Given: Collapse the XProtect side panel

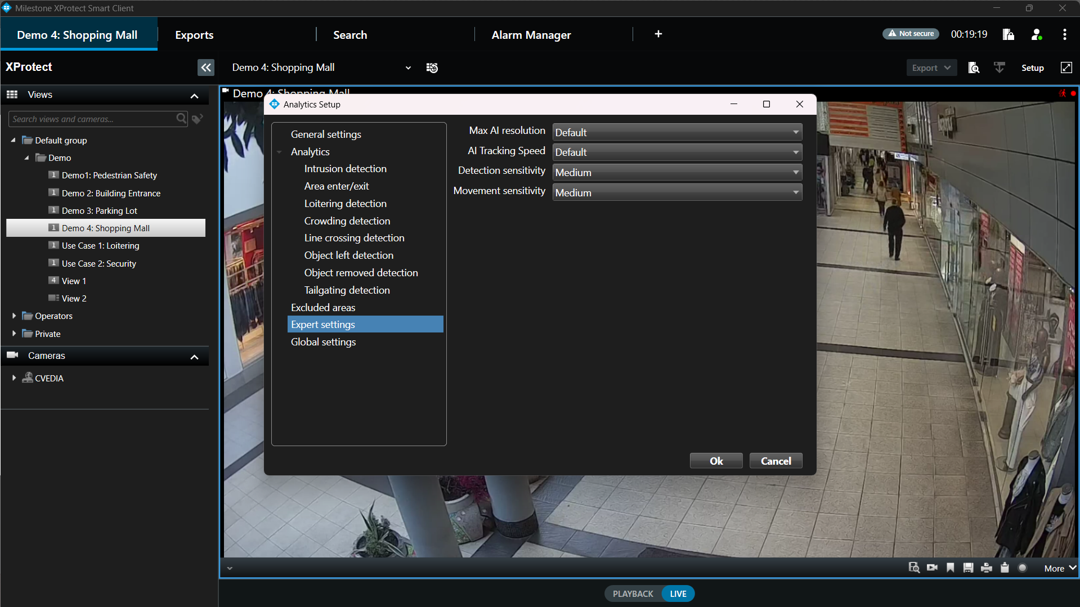Looking at the screenshot, I should [x=206, y=68].
